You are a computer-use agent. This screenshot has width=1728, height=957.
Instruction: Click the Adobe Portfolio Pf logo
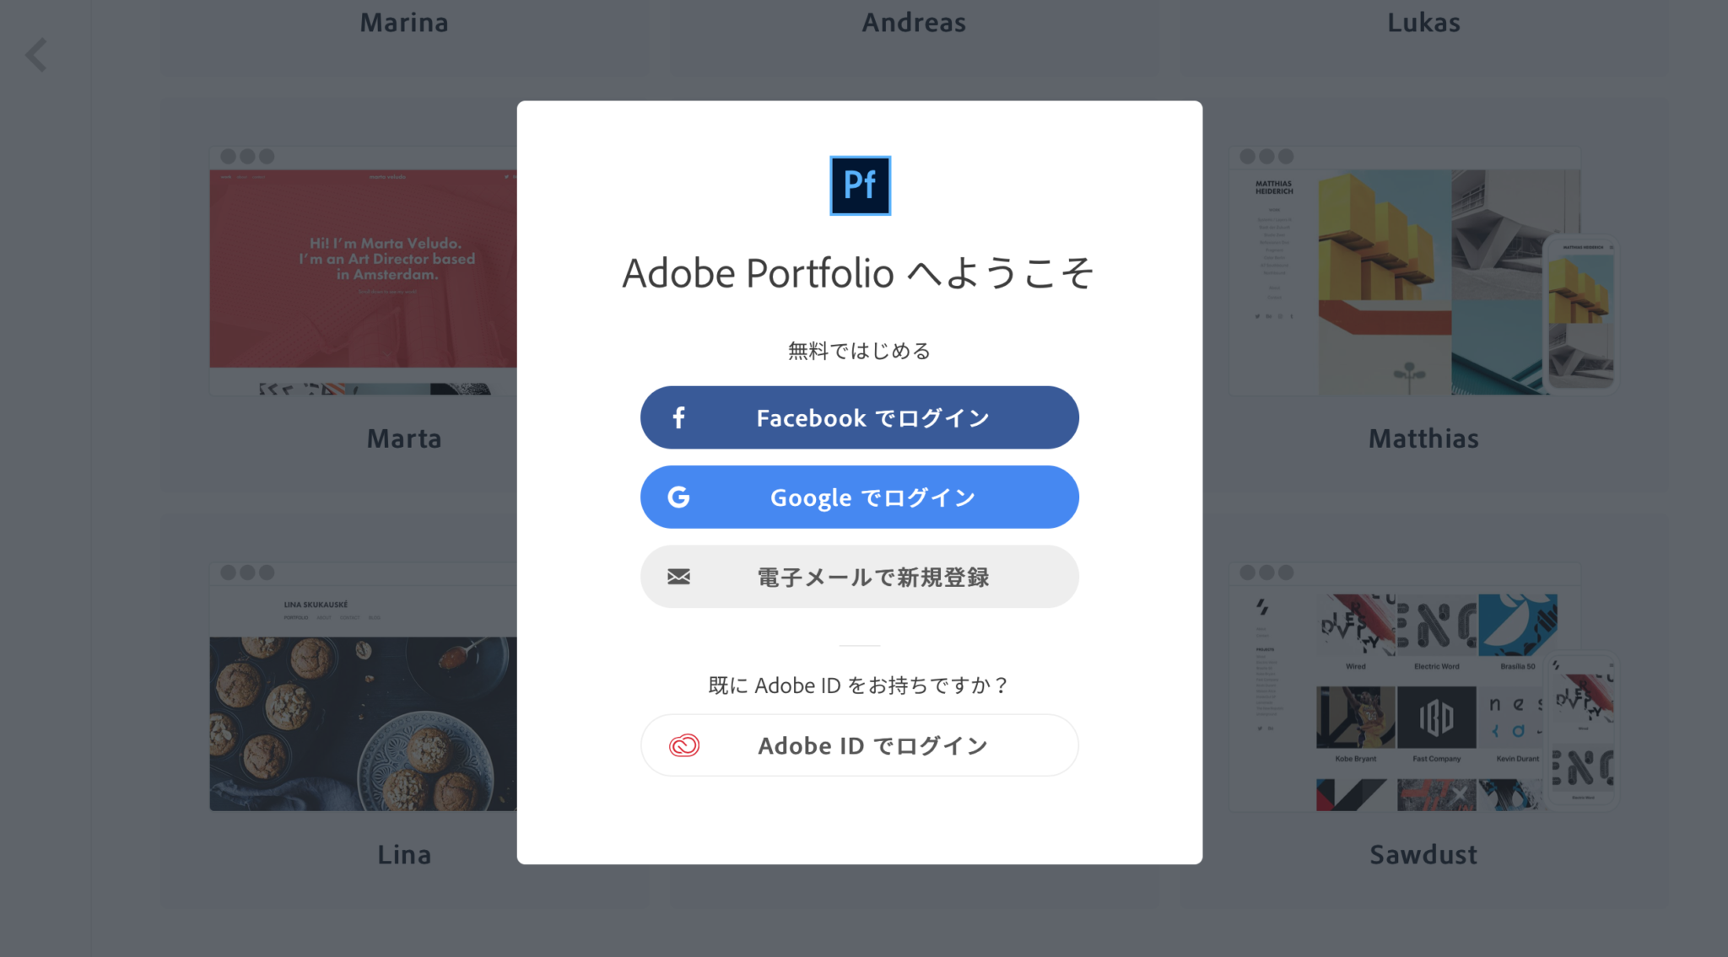tap(859, 185)
